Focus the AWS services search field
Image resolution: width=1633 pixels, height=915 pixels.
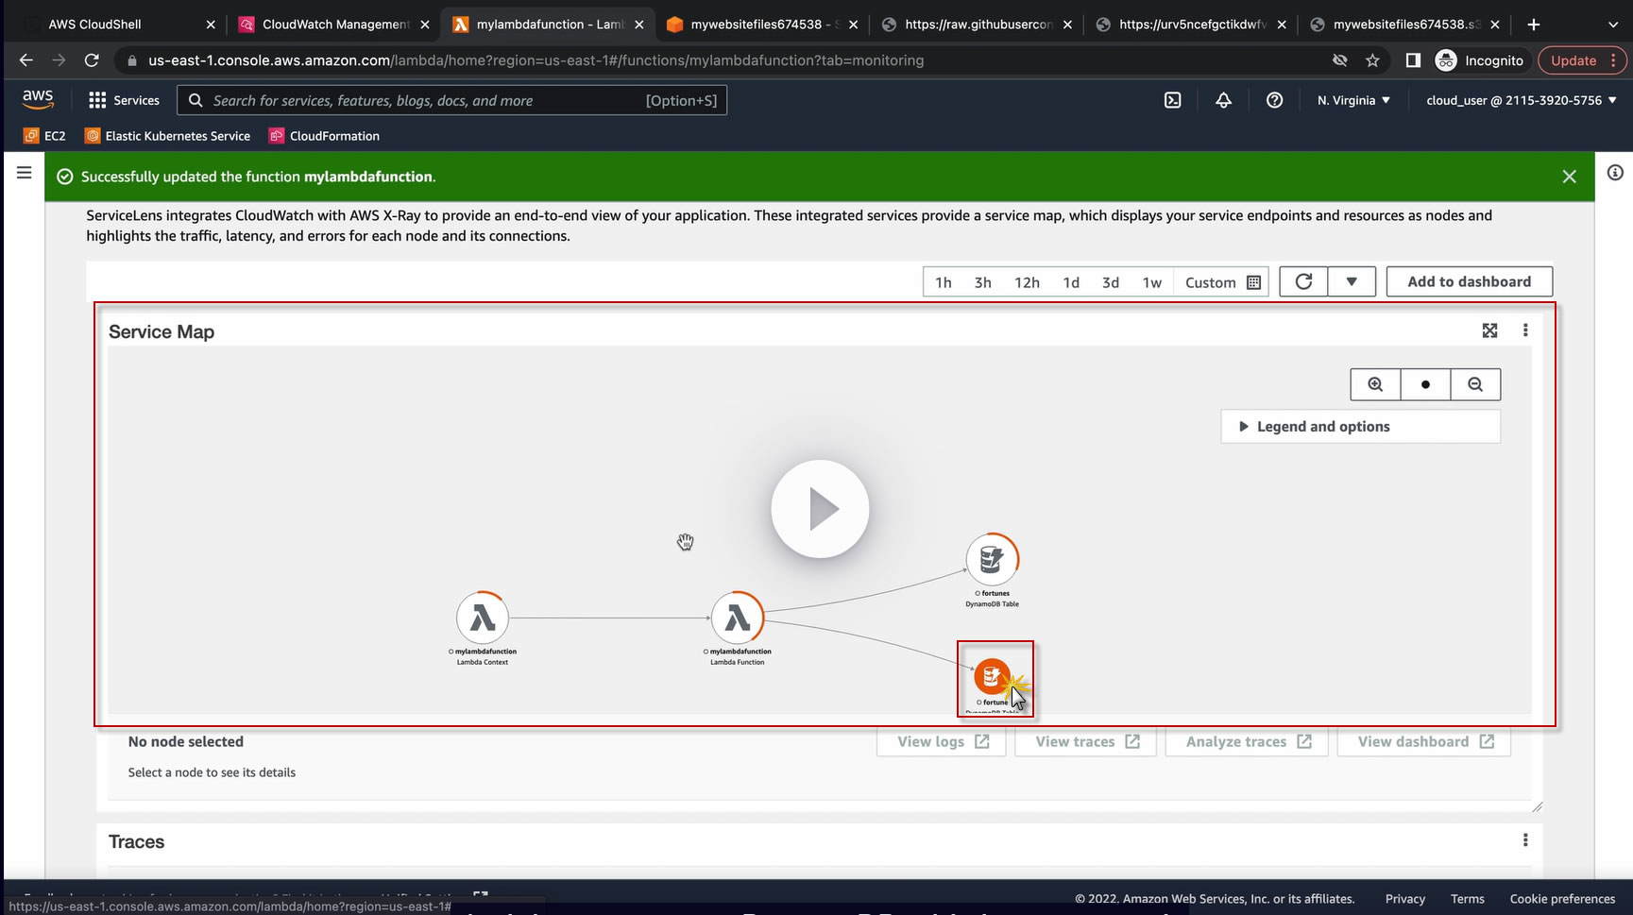click(452, 100)
